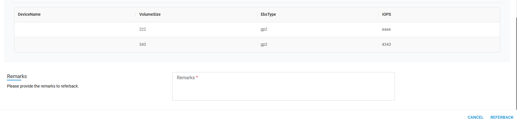
Task: Click column divider between DeviceName and VolumeSize
Action: click(x=136, y=14)
